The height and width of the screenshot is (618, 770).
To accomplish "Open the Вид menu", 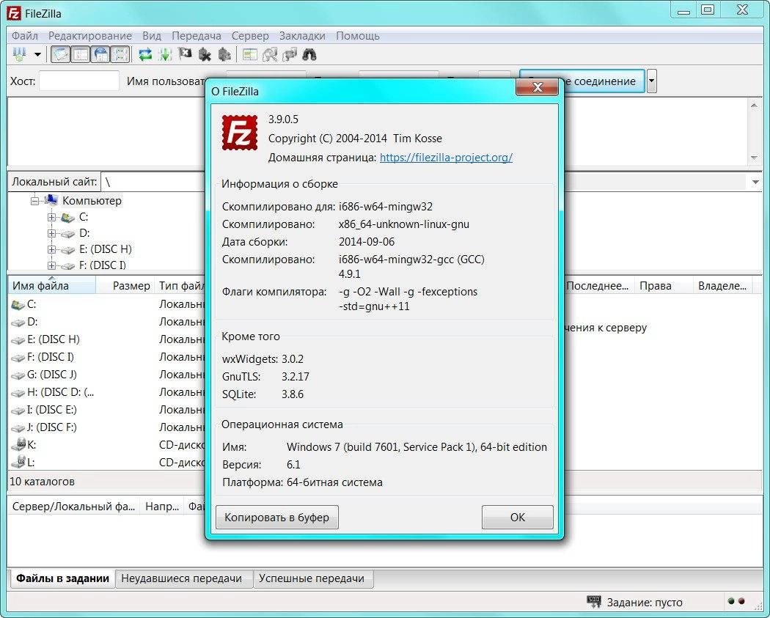I will [x=152, y=36].
